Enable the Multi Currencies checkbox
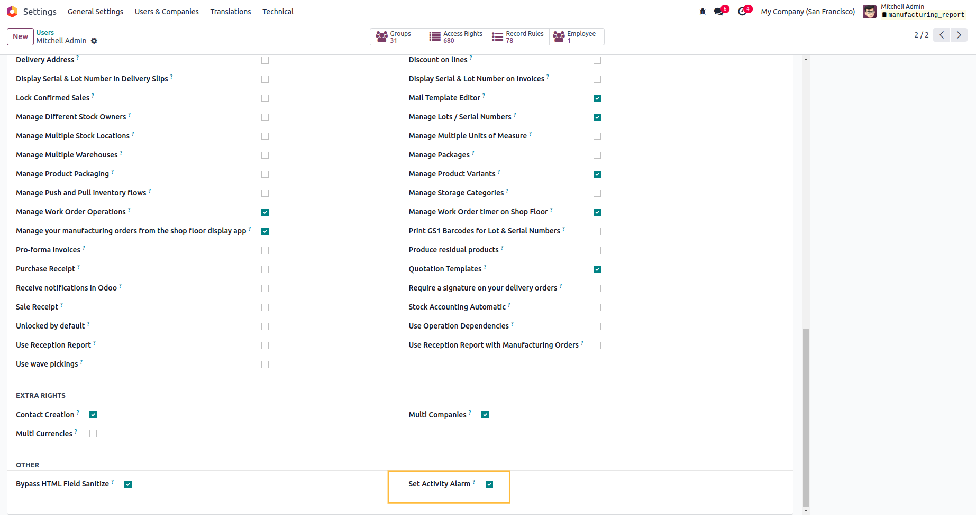 pyautogui.click(x=93, y=434)
